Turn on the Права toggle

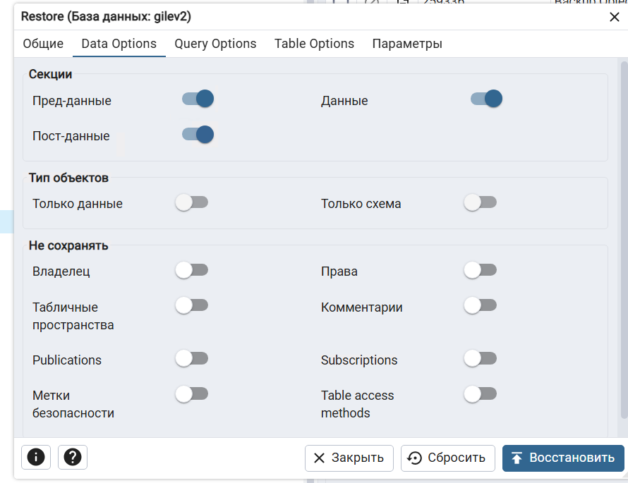[x=481, y=270]
